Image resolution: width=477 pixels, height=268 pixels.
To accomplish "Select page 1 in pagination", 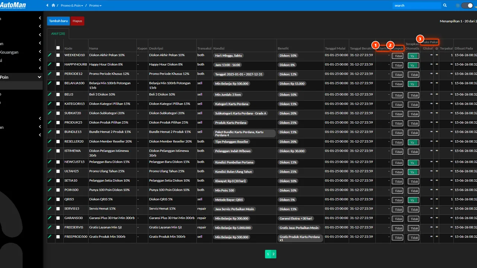I will [x=268, y=254].
